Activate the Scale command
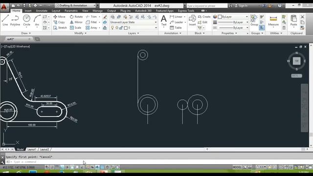Screen dimensions: 313x176 (x=75, y=28)
